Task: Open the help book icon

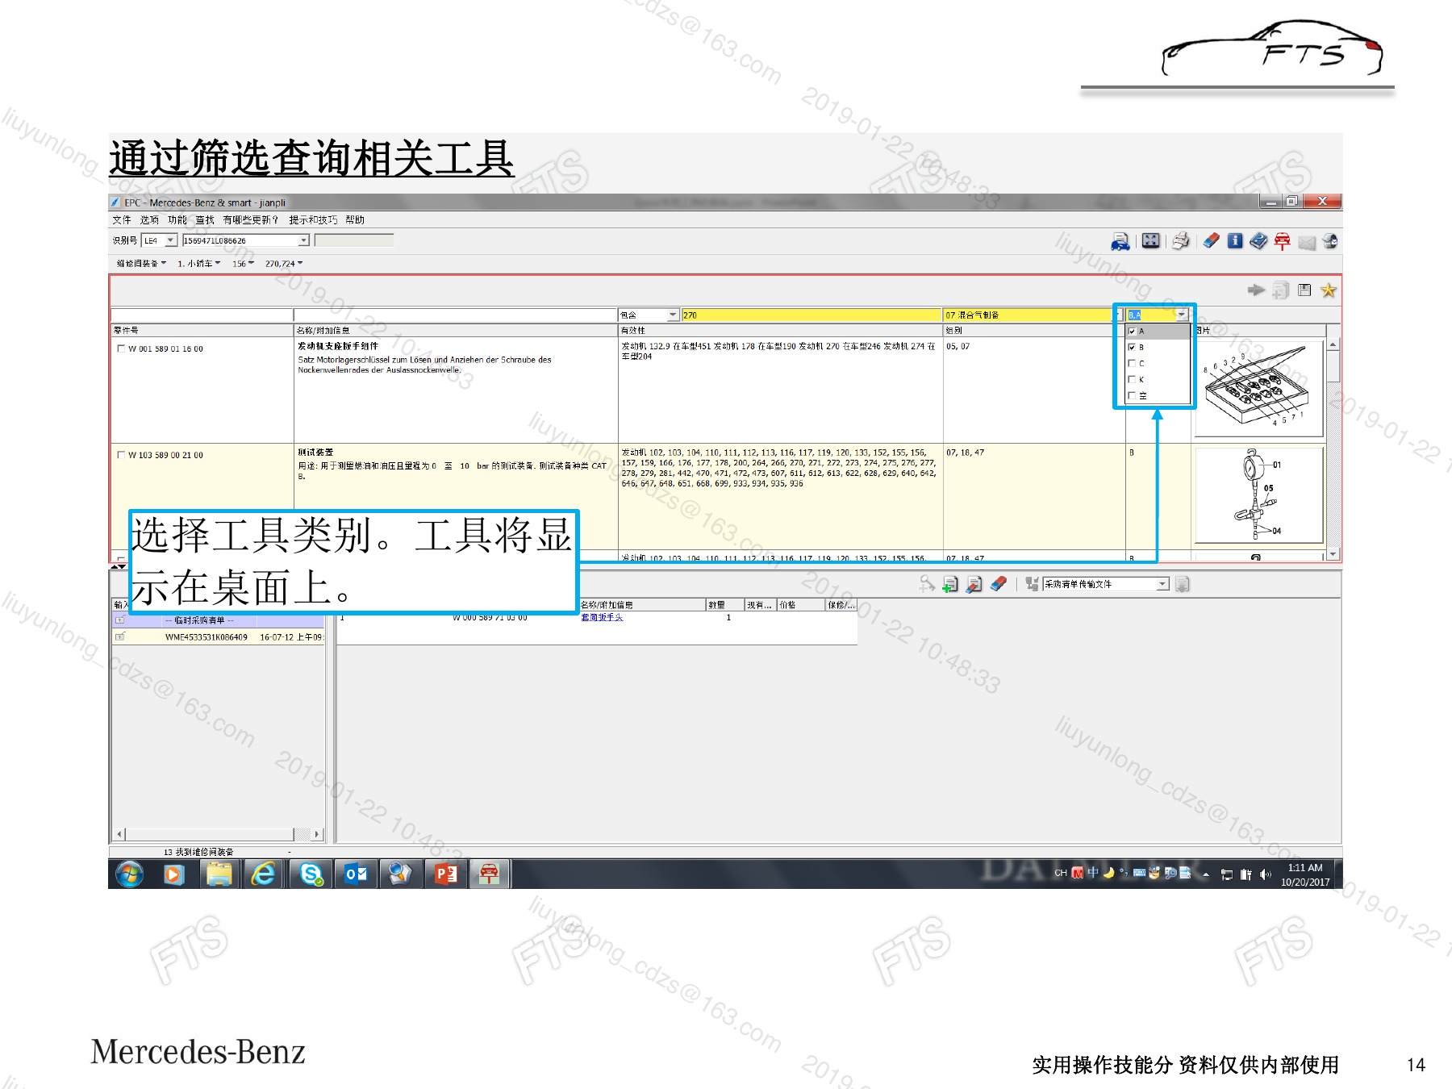Action: (x=1258, y=240)
